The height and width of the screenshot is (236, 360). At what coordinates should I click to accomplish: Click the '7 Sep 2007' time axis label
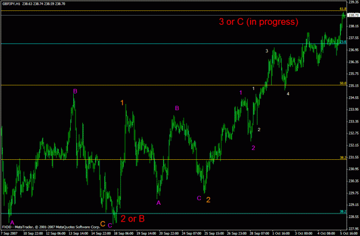[9, 234]
